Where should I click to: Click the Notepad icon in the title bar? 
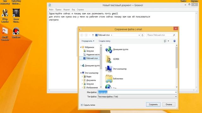pos(50,5)
